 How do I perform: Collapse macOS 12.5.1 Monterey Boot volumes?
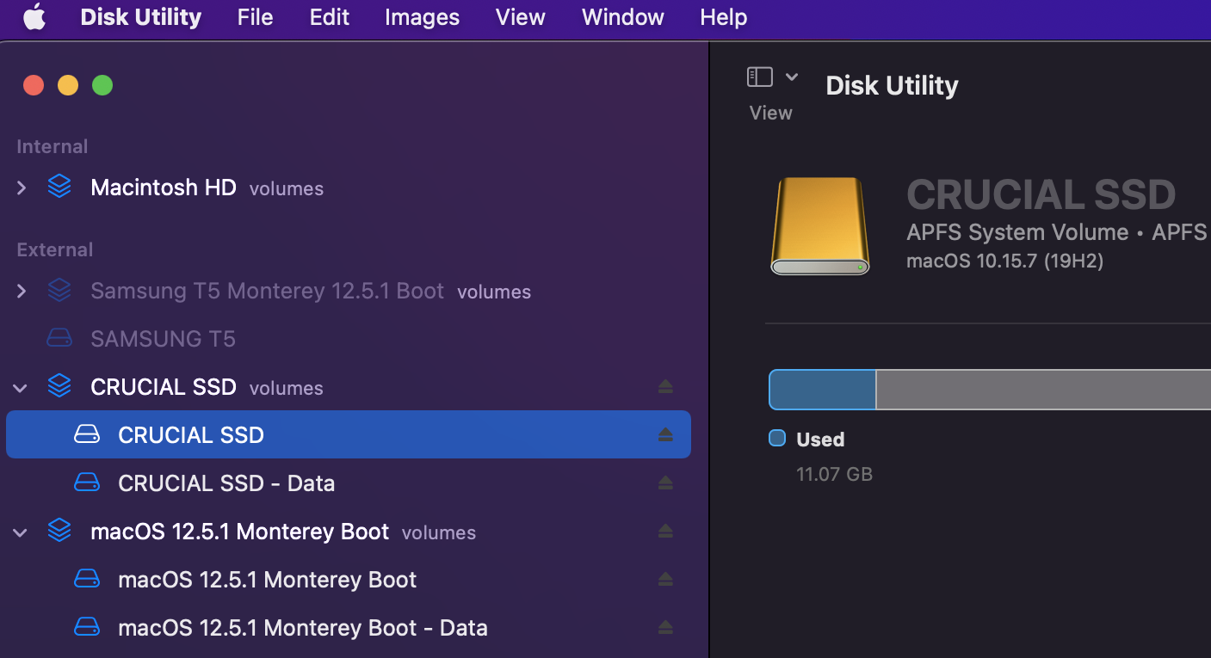click(21, 531)
